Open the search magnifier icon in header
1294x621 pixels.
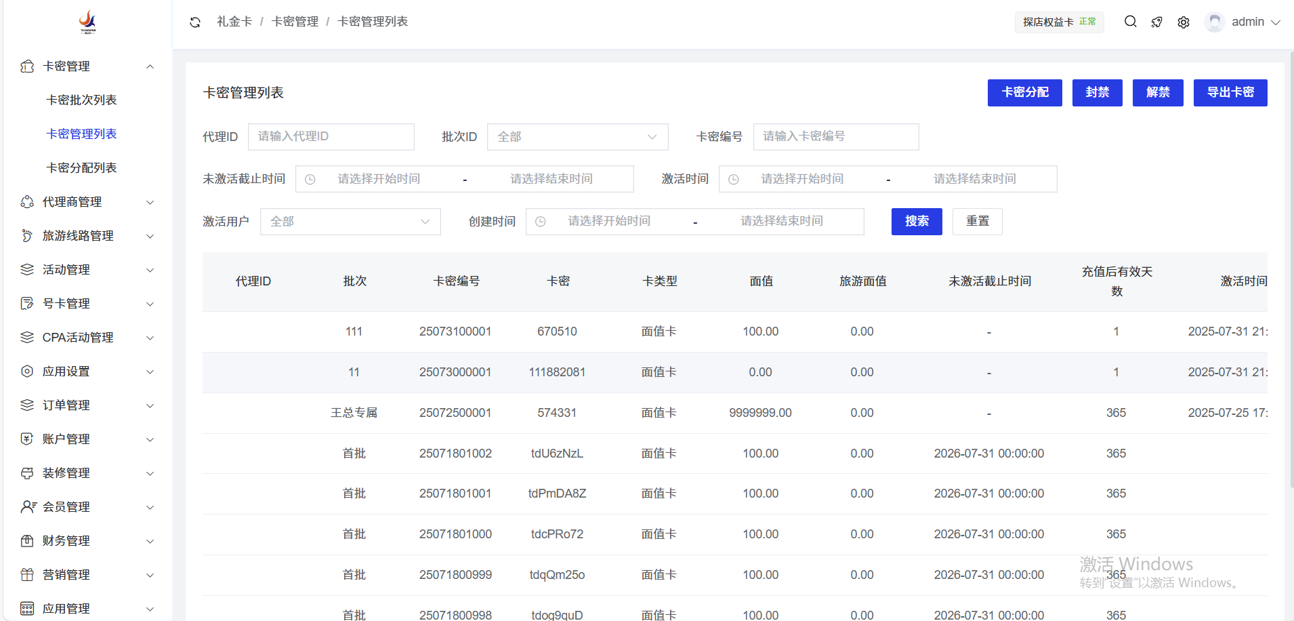[x=1130, y=22]
